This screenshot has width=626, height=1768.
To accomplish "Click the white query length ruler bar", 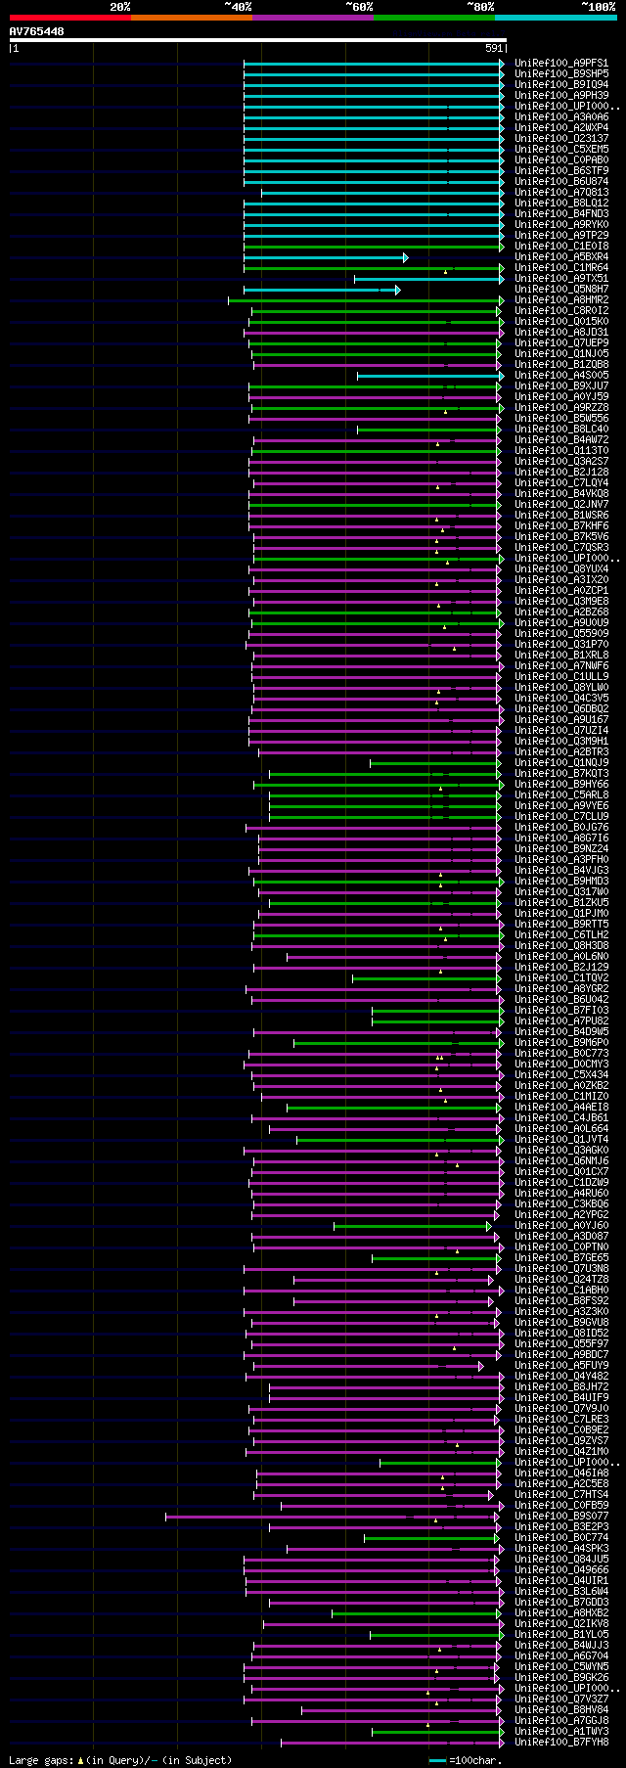I will [x=257, y=40].
